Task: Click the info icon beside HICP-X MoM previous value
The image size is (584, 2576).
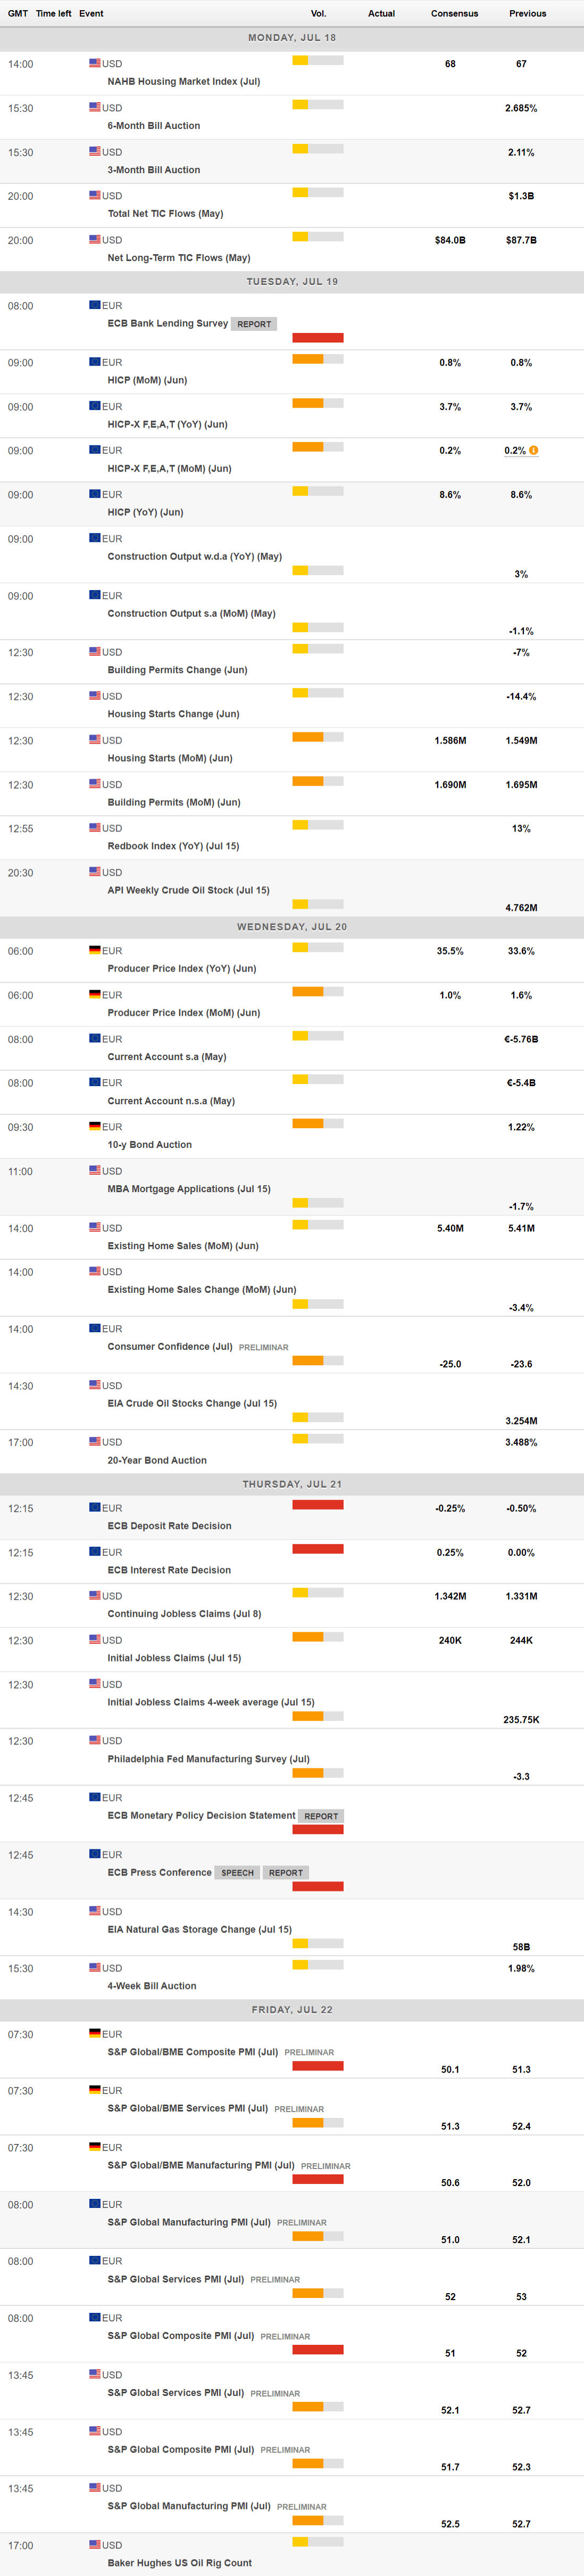Action: tap(533, 450)
